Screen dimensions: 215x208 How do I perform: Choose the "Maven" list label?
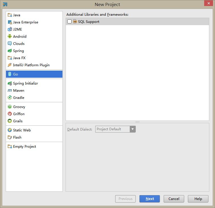point(19,90)
